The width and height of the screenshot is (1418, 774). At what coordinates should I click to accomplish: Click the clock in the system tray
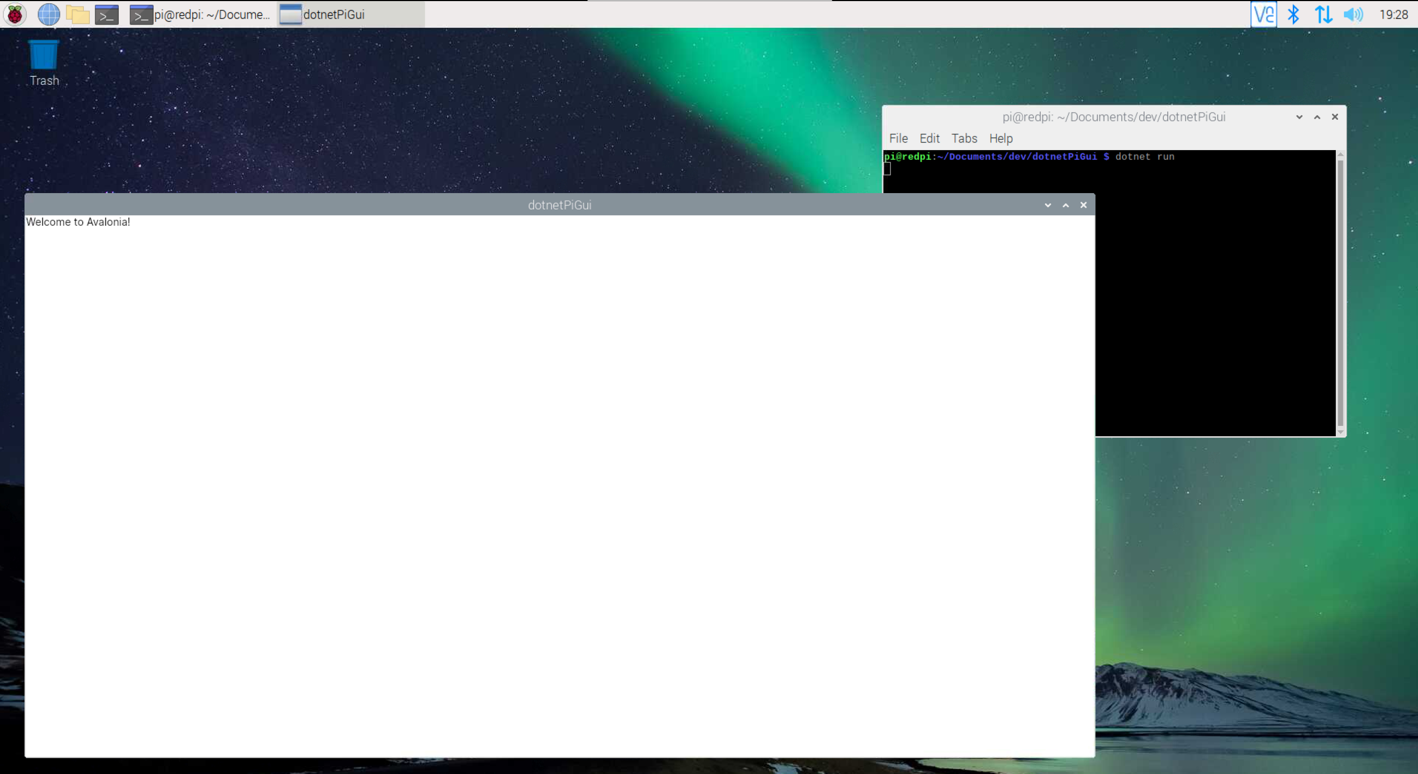[1395, 14]
